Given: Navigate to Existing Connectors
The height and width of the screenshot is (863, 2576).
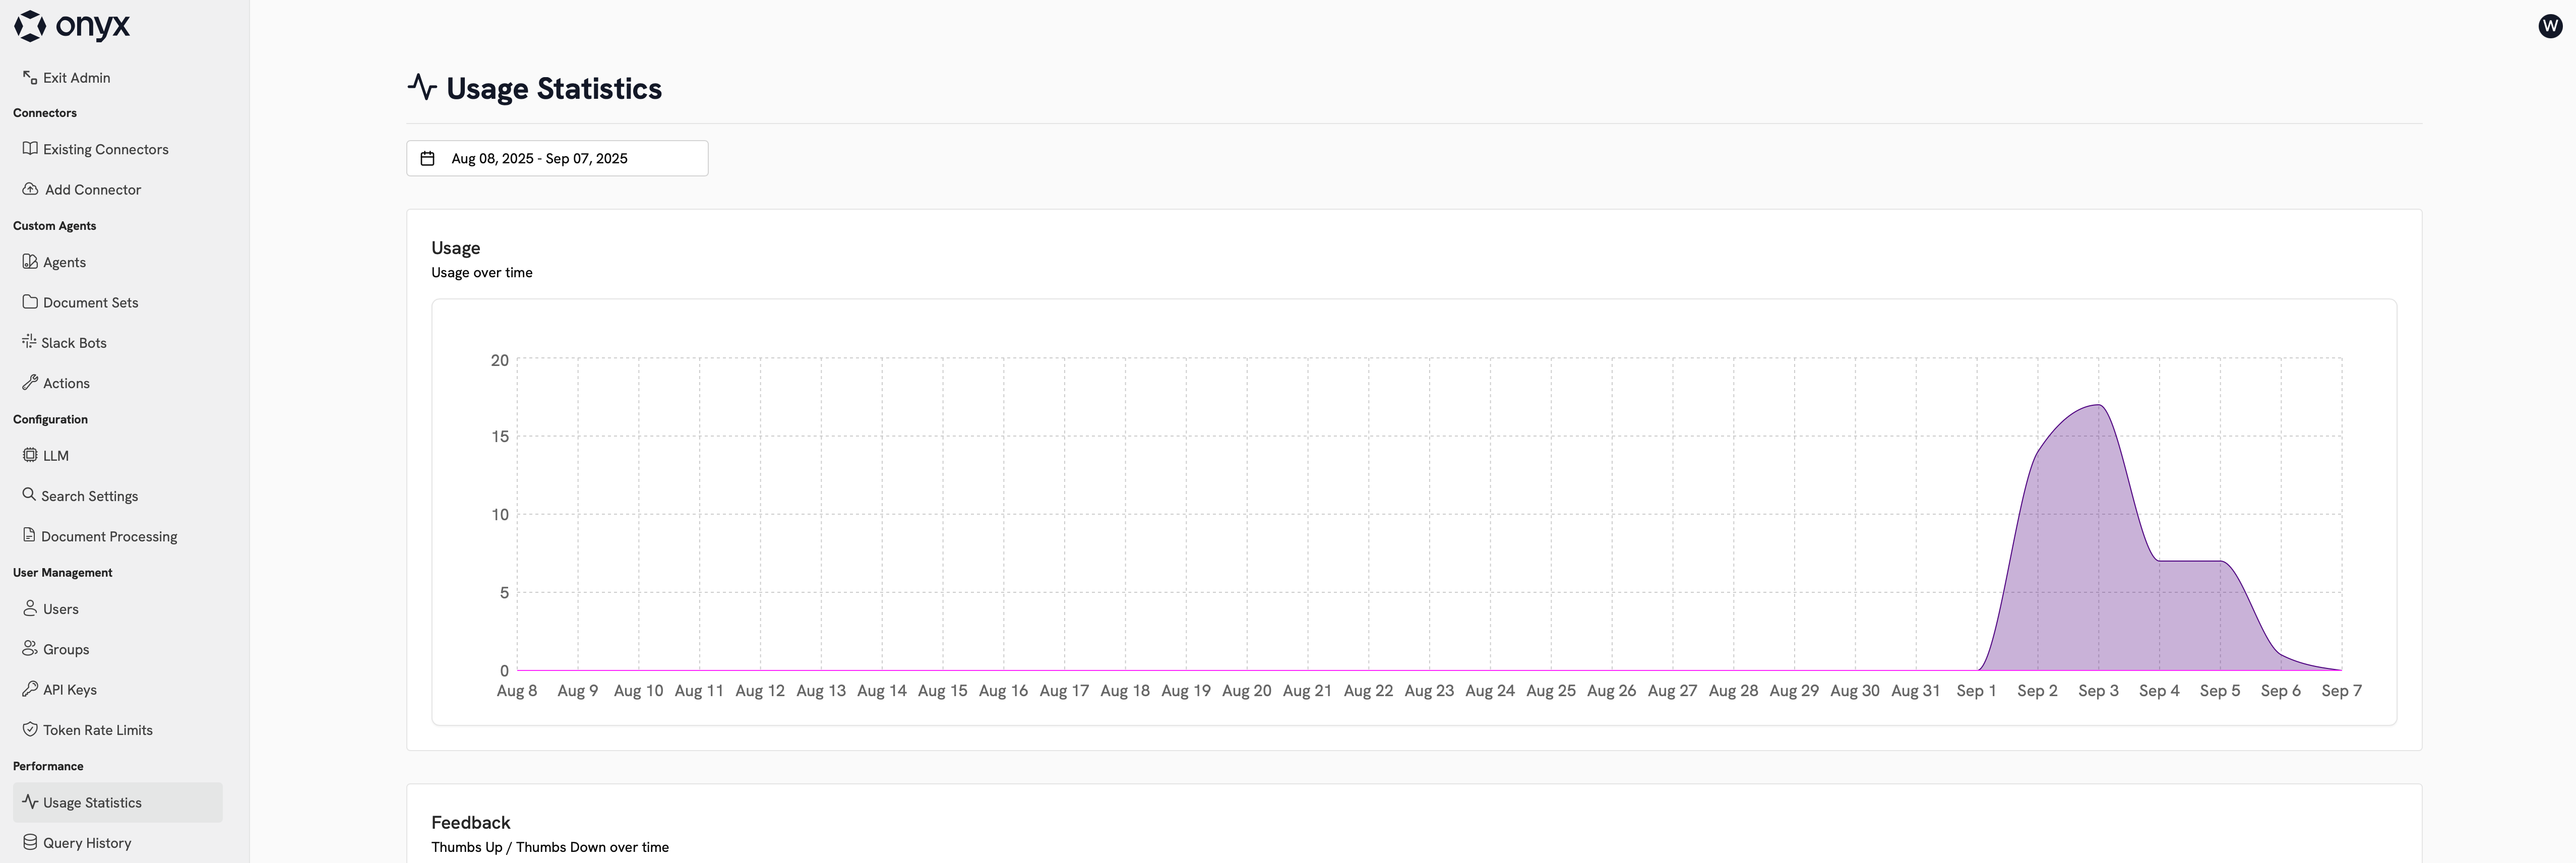Looking at the screenshot, I should [x=105, y=148].
